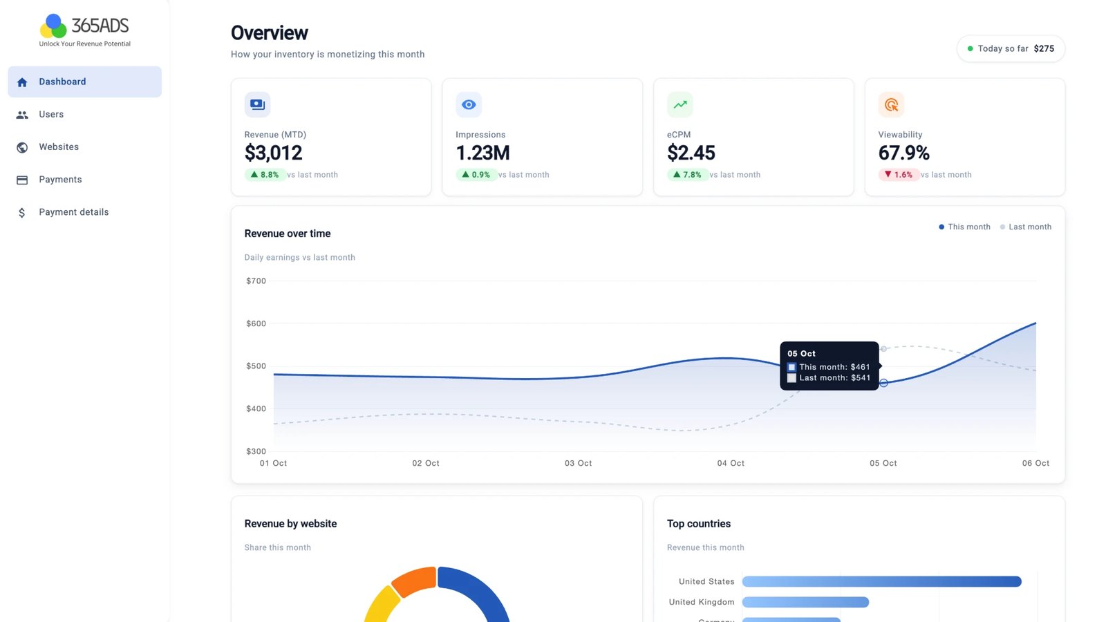Click the Dashboard home icon

click(22, 82)
